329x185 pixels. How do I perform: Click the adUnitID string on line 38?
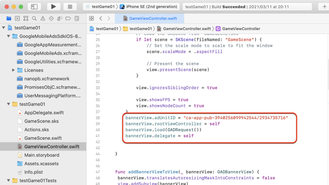pos(236,118)
